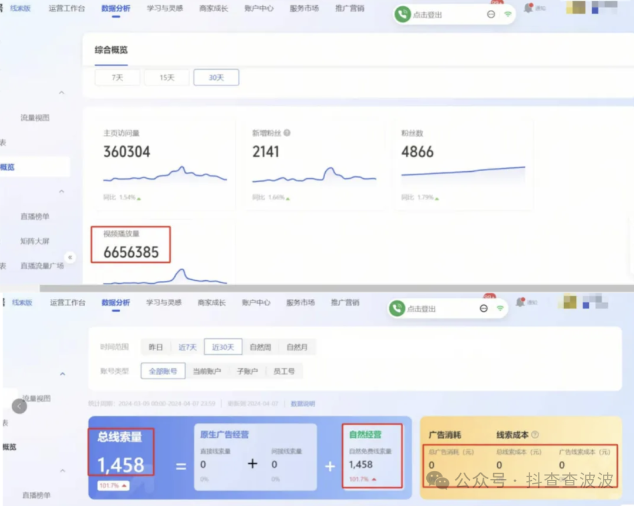Click the minus icon beside the Wi-Fi icon
The width and height of the screenshot is (634, 506).
(x=491, y=14)
